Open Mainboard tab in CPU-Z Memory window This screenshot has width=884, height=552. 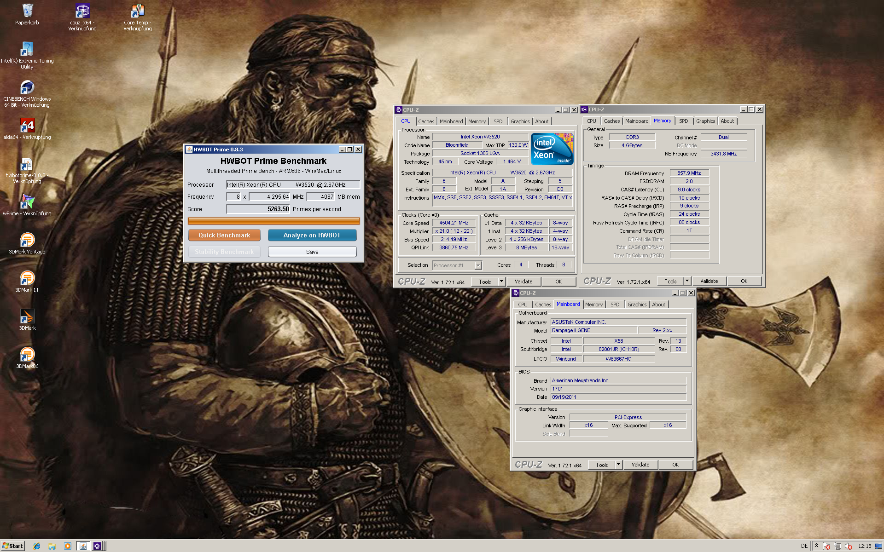(x=636, y=121)
